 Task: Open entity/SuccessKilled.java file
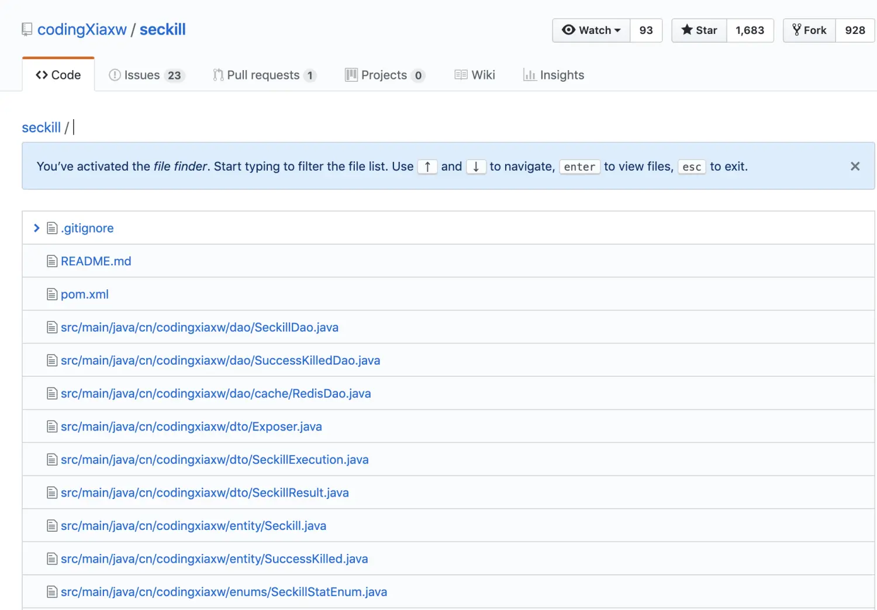(215, 559)
